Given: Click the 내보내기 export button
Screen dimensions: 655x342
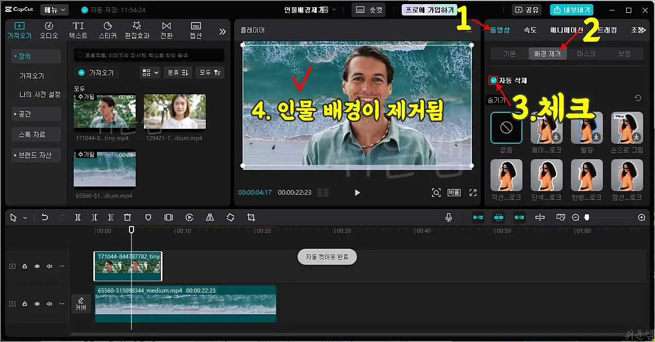Looking at the screenshot, I should click(571, 10).
